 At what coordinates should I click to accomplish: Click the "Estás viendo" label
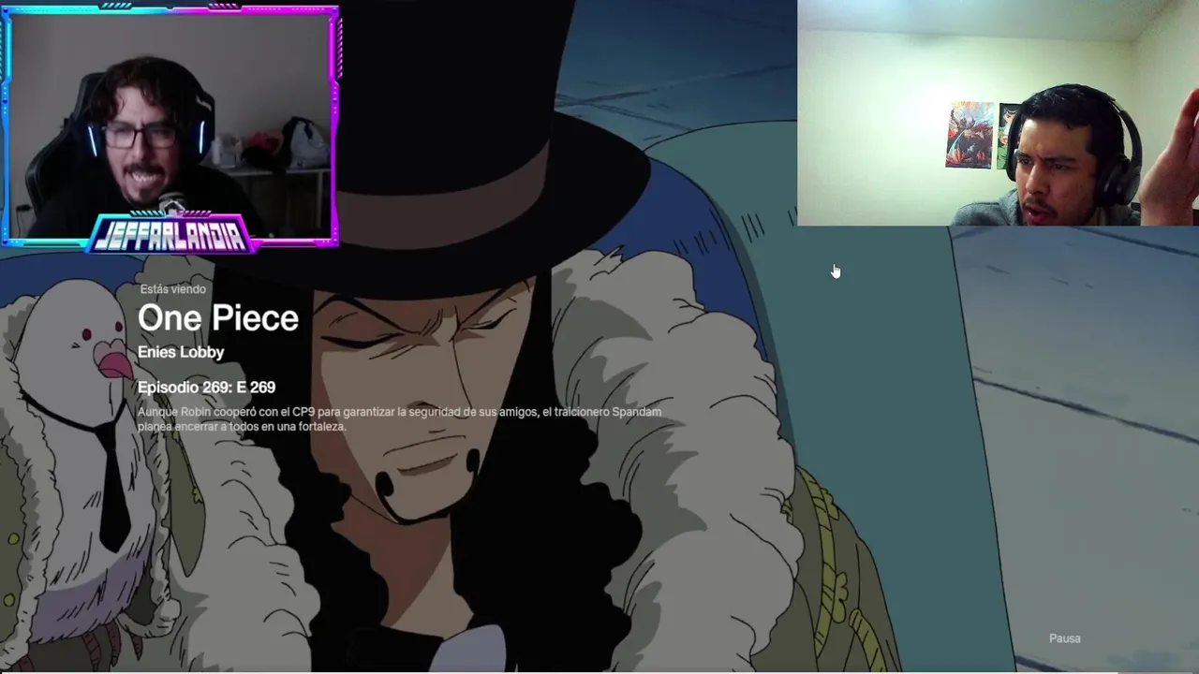pos(172,289)
